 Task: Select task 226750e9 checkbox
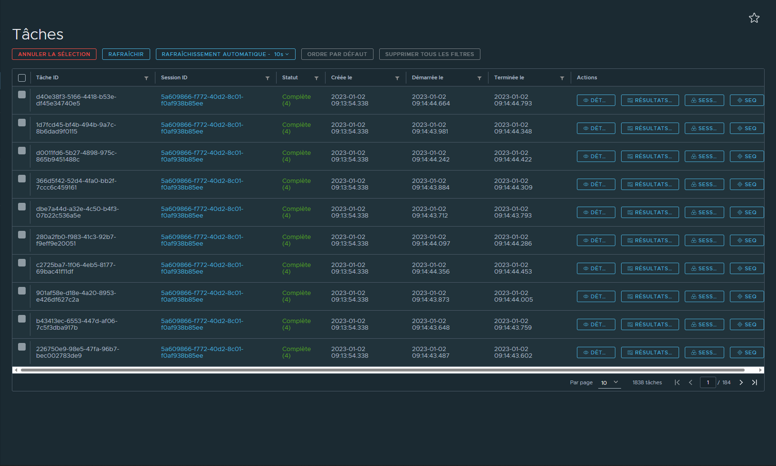click(22, 347)
